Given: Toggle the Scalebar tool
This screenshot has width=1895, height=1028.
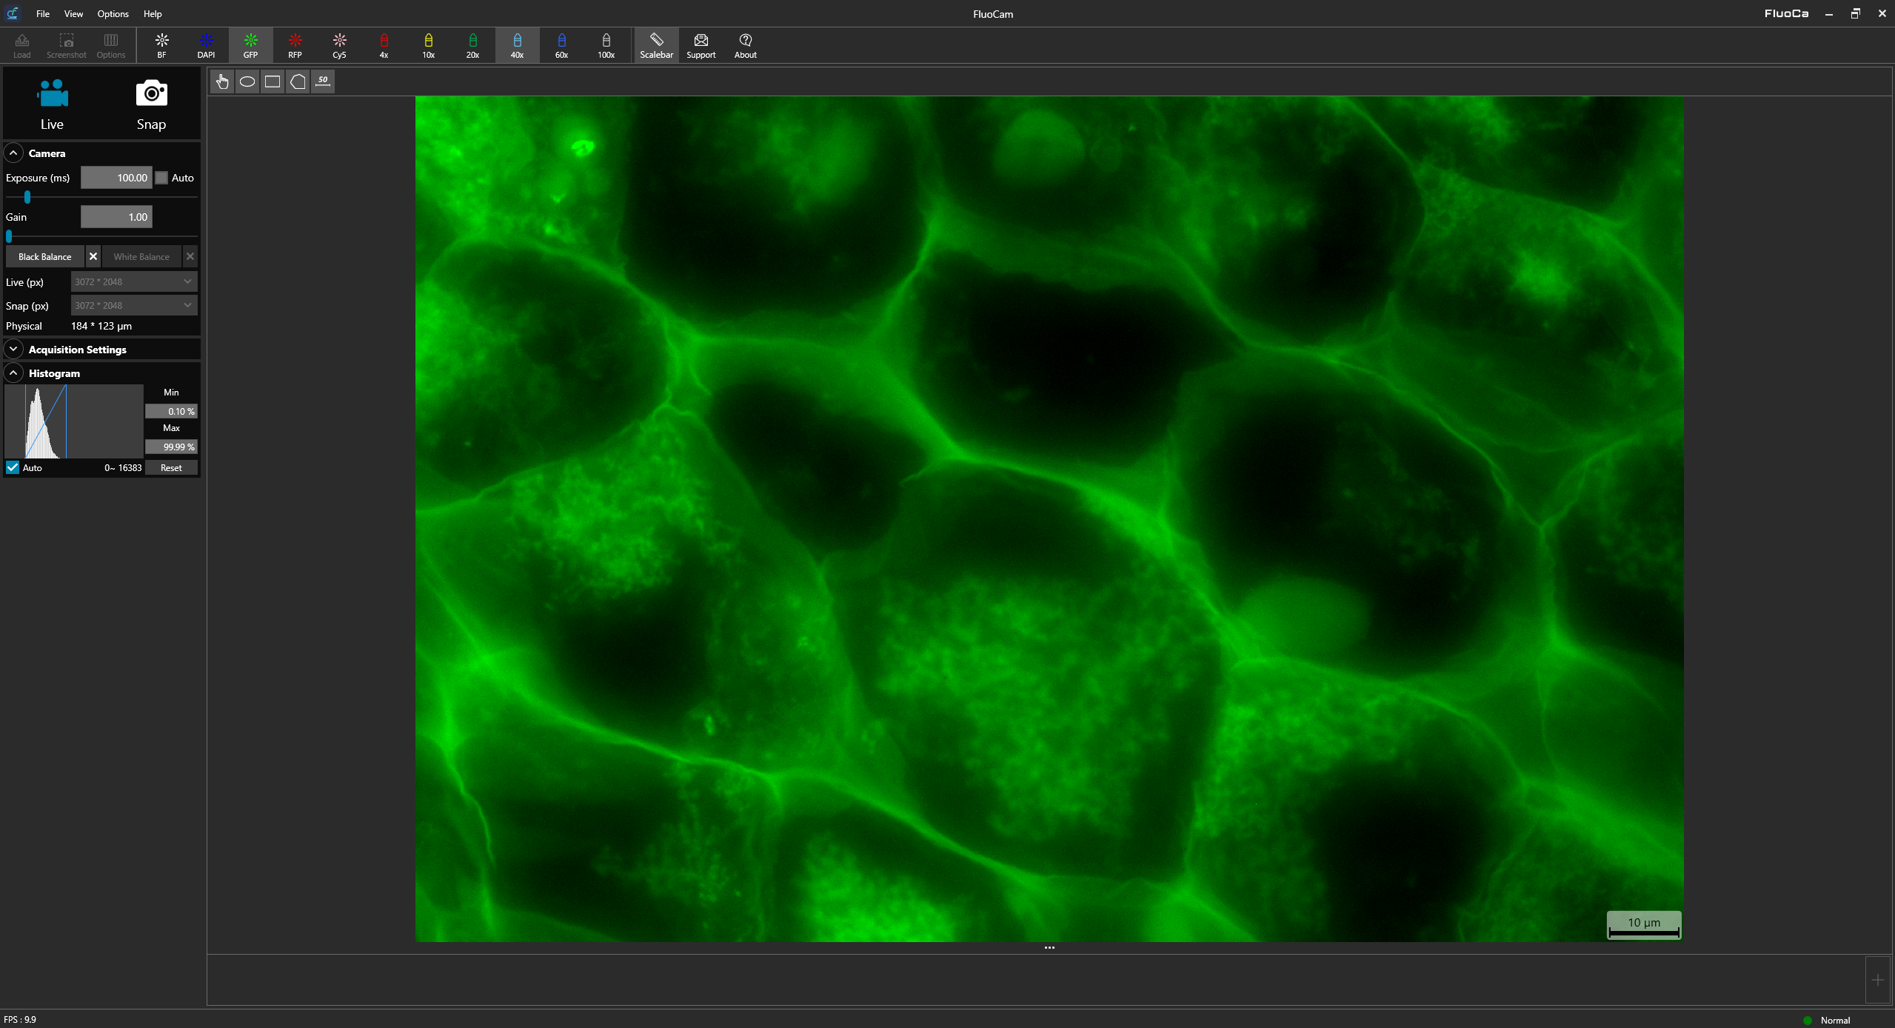Looking at the screenshot, I should pyautogui.click(x=656, y=45).
